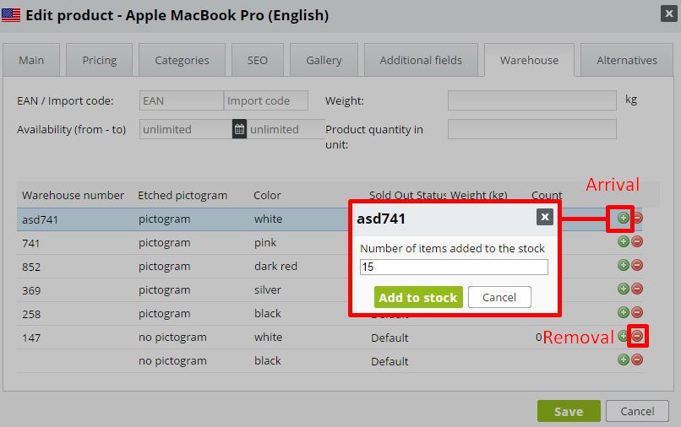Select warehouse number 852 cell
The height and width of the screenshot is (427, 681).
click(31, 267)
